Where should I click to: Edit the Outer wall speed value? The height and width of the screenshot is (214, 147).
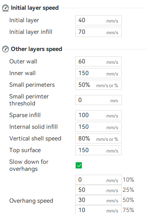(99, 61)
